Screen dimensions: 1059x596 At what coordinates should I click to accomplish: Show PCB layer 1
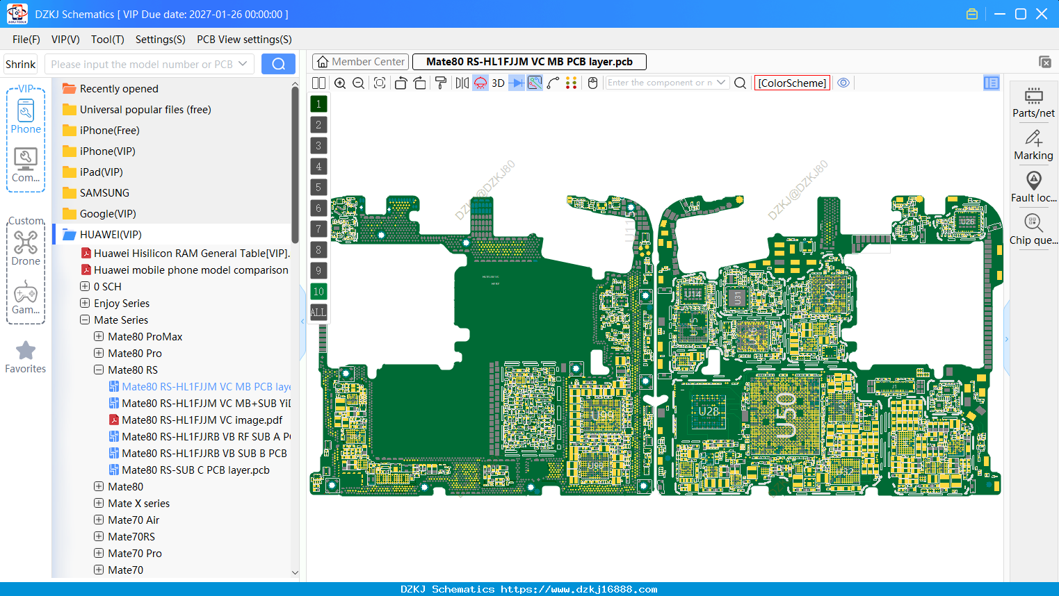[318, 104]
